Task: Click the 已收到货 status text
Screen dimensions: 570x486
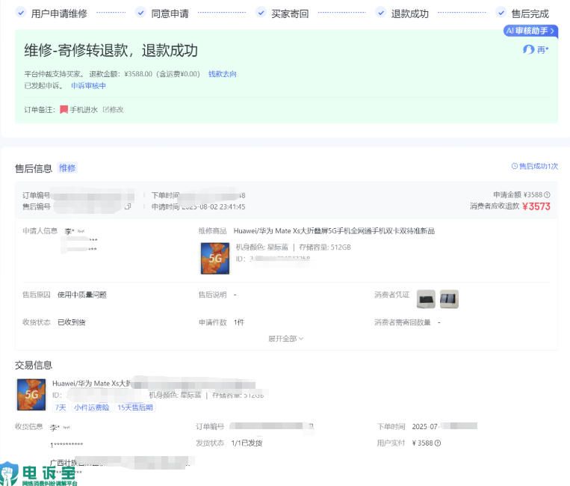Action: pos(72,322)
